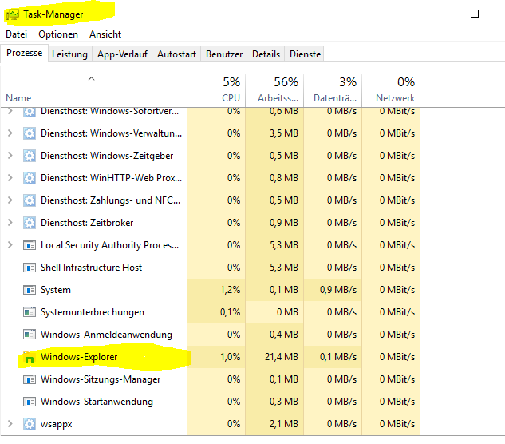Click the 3,5 MB memory value
The width and height of the screenshot is (505, 444).
284,133
